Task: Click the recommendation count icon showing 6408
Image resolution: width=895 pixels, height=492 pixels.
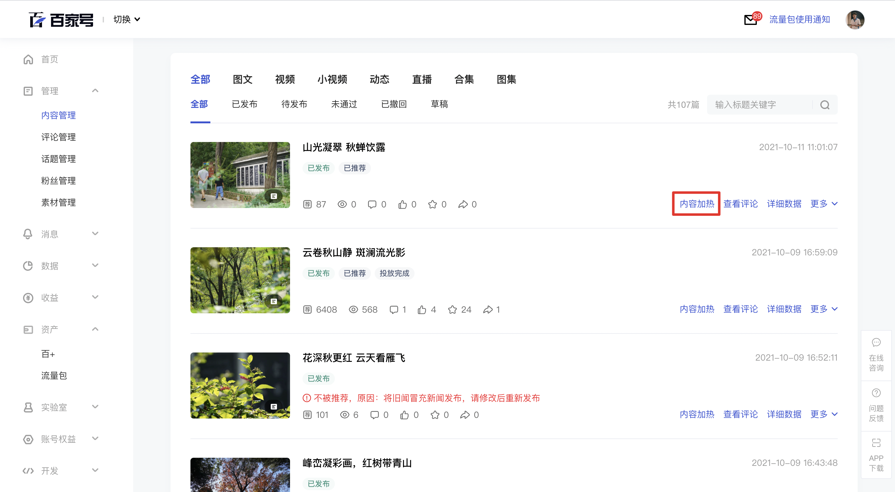Action: 307,310
